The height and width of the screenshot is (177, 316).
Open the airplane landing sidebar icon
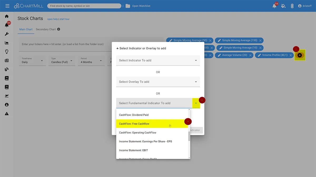[7, 96]
